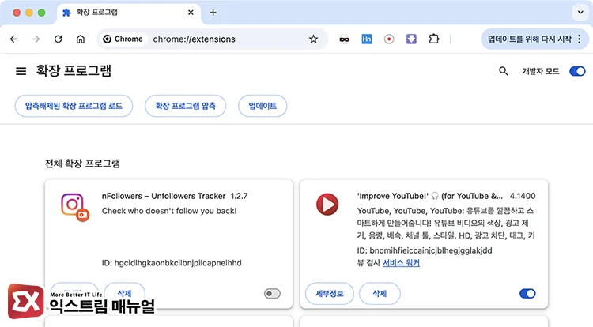Open the 서비스 워커 link
Image resolution: width=593 pixels, height=327 pixels.
[x=401, y=263]
